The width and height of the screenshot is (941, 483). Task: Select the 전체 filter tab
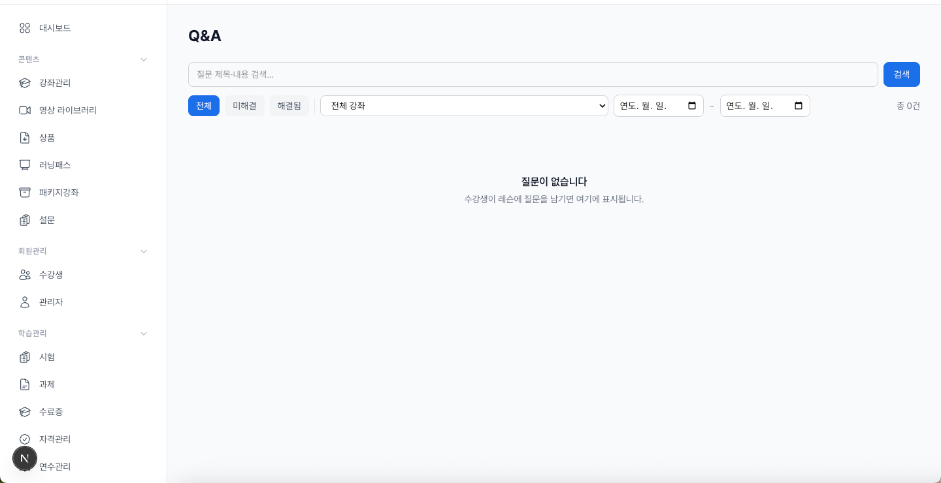pos(204,106)
